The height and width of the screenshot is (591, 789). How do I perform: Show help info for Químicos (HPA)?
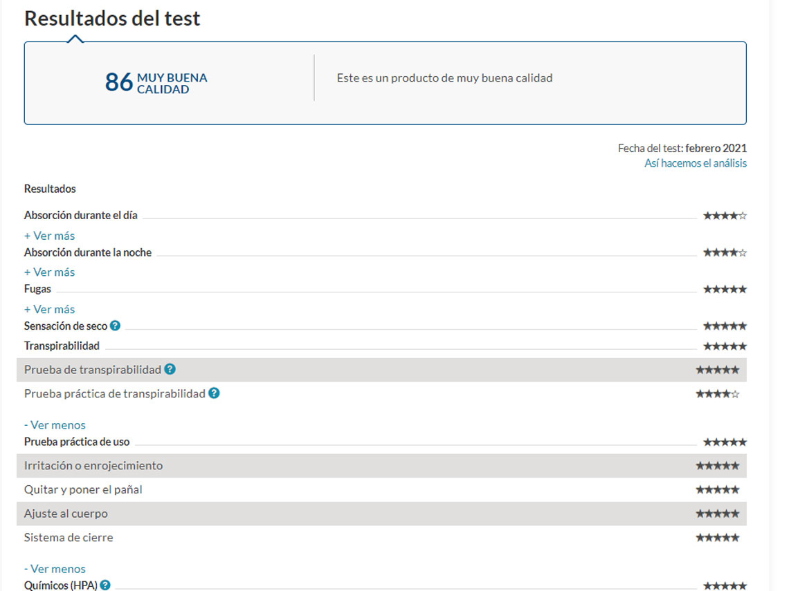click(105, 585)
